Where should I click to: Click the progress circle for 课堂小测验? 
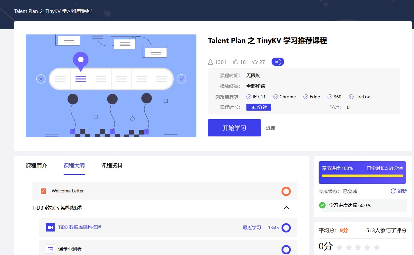point(286,249)
